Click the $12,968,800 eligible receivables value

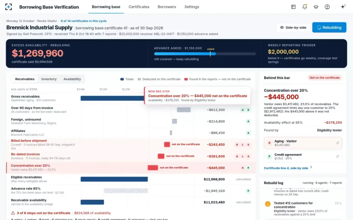point(214,179)
